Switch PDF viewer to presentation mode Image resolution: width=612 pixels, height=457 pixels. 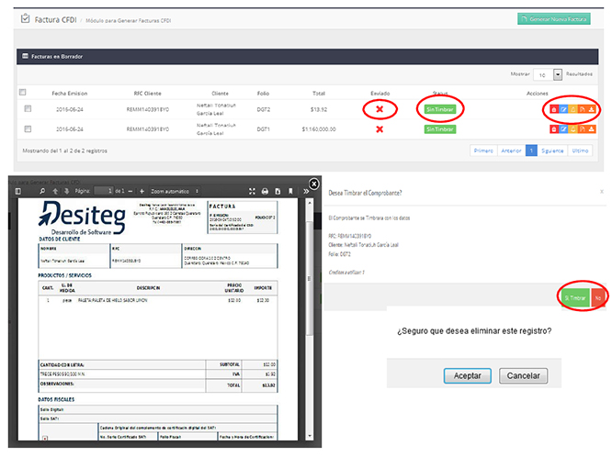coord(252,191)
